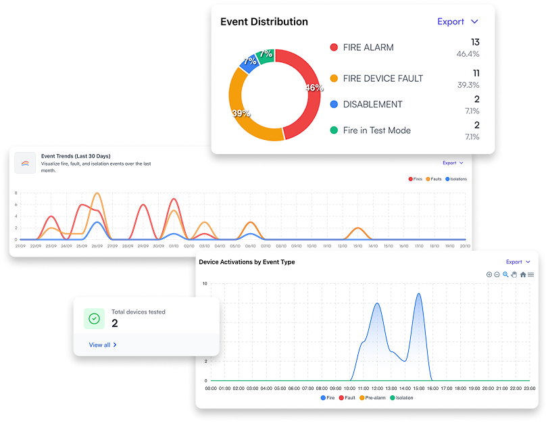Screen dimensions: 548x423
Task: Select FIRE ALARM legend entry
Action: pyautogui.click(x=368, y=47)
